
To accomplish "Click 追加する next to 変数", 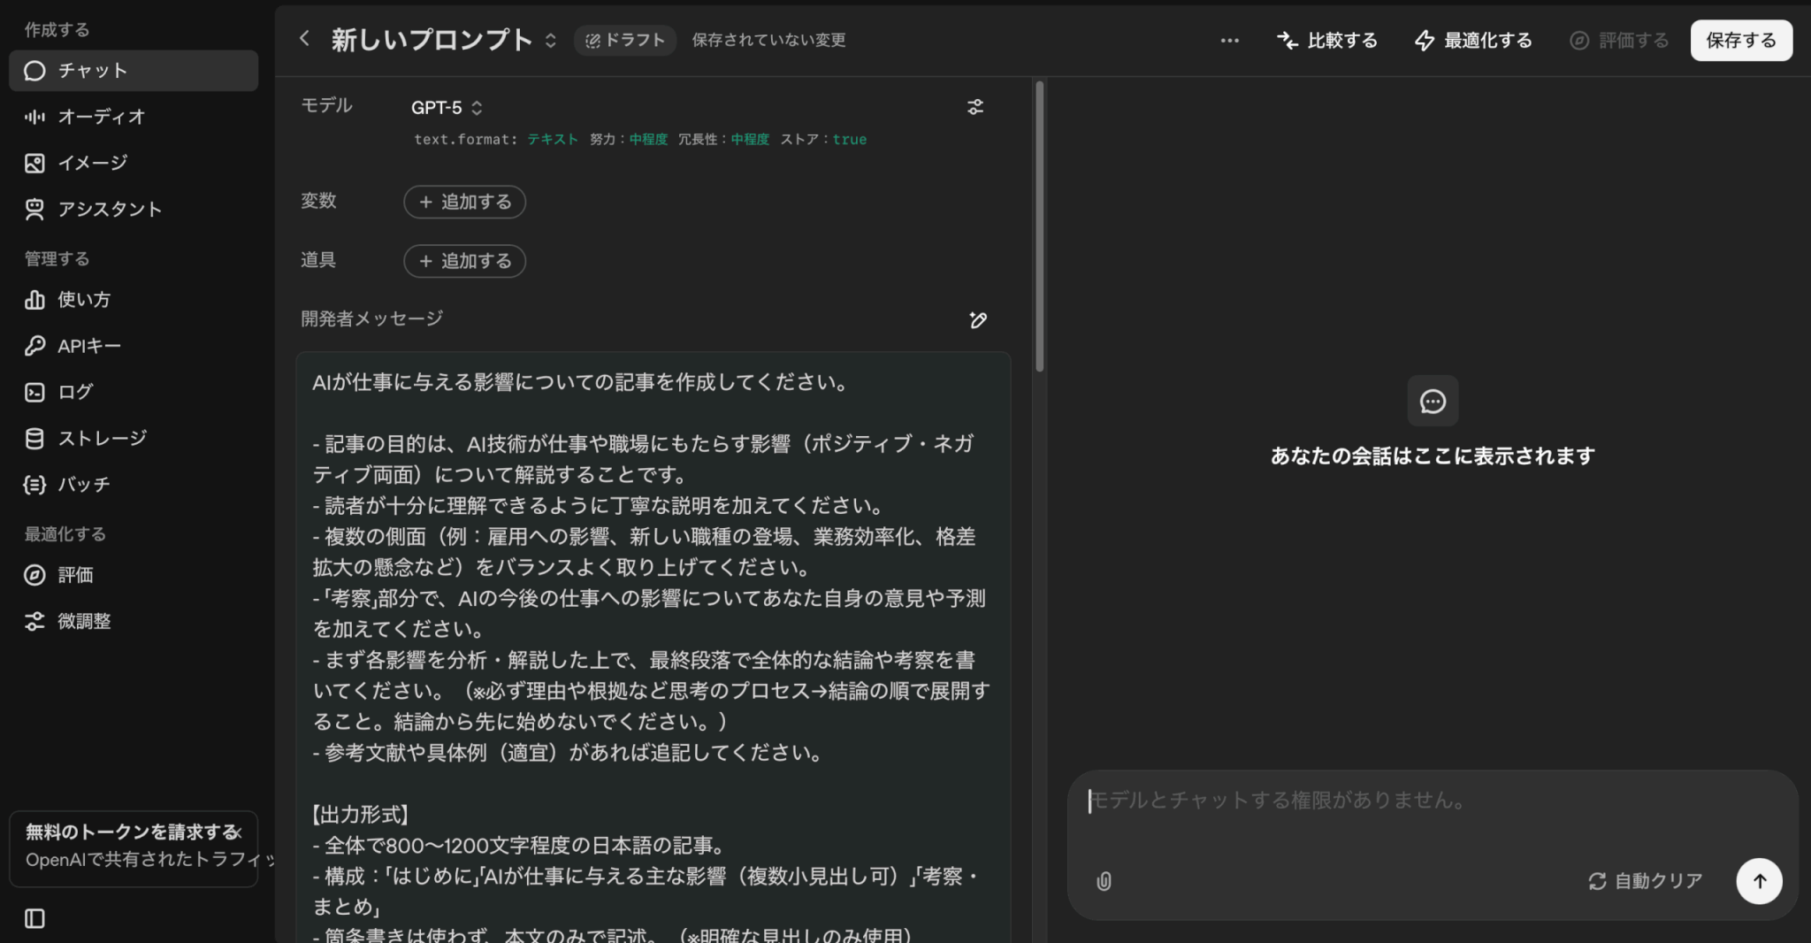I will (x=464, y=202).
